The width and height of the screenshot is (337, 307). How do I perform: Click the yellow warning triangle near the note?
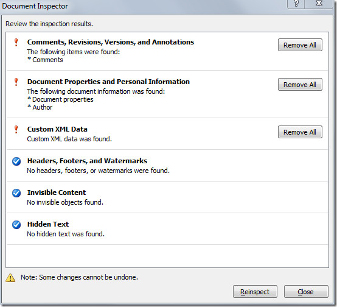(x=10, y=278)
